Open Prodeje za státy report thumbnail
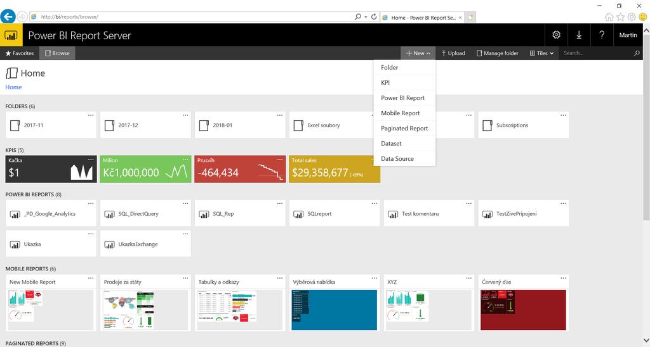This screenshot has height=347, width=650. [x=145, y=310]
